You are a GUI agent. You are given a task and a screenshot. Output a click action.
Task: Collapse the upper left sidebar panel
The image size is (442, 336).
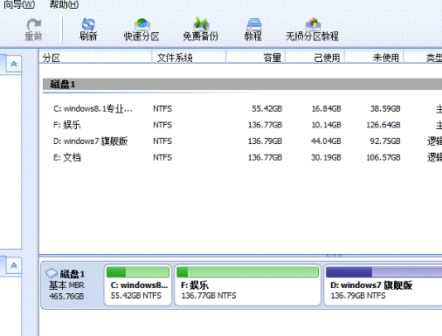coord(14,64)
